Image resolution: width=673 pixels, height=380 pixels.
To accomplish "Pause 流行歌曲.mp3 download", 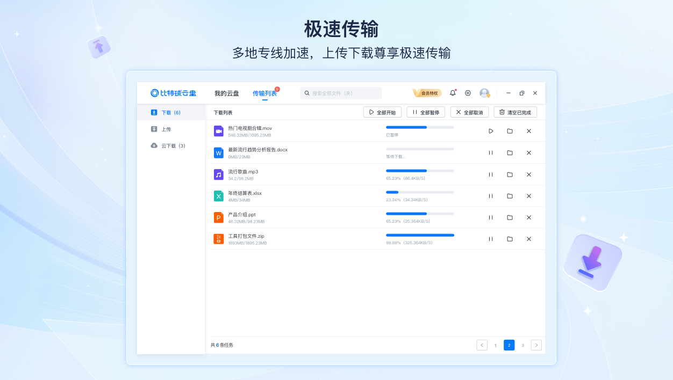I will (491, 174).
